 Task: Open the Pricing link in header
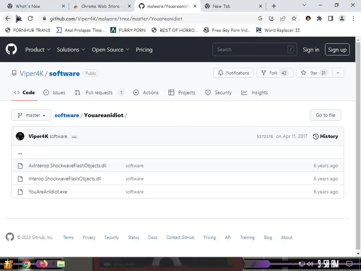144,49
